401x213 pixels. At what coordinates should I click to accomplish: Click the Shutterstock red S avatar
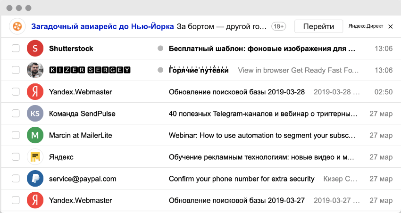(x=35, y=48)
